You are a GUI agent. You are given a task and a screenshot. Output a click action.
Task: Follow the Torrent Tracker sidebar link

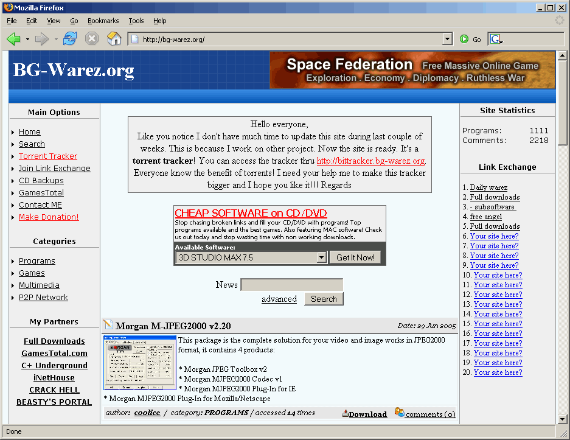[48, 156]
